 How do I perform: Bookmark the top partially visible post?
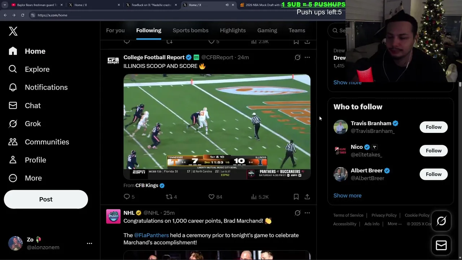[296, 42]
